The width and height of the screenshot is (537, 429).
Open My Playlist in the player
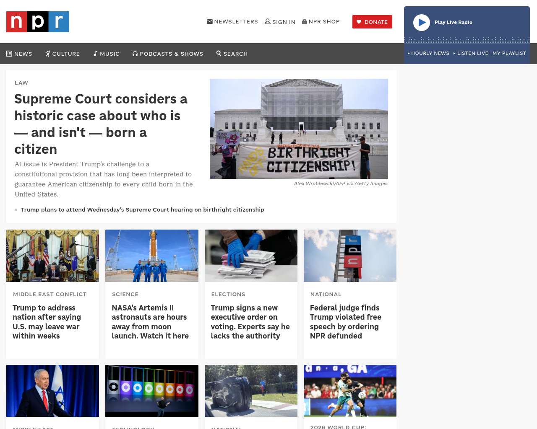[509, 53]
